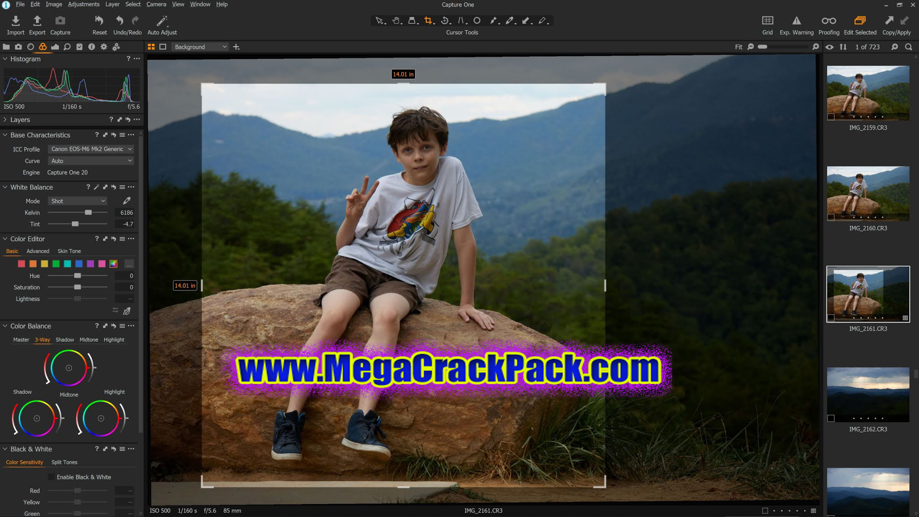Open the Color tool tab icon
Viewport: 919px width, 517px height.
(43, 47)
